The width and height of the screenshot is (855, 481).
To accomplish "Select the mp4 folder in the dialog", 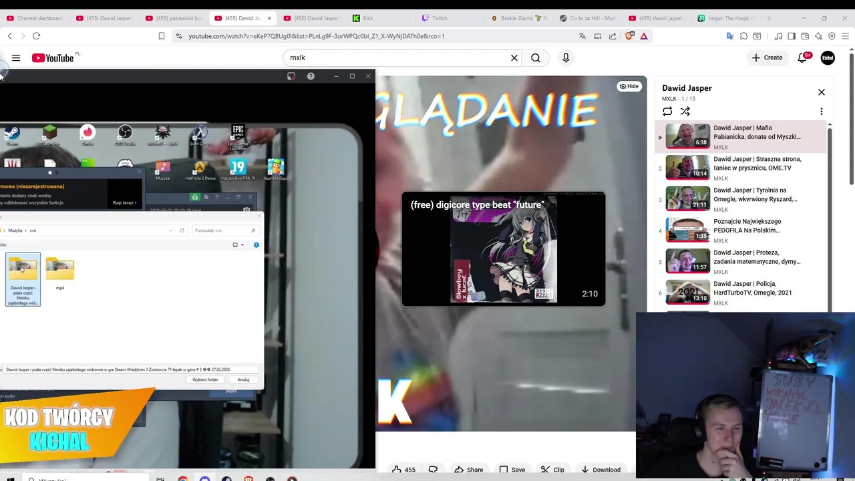I will point(59,275).
